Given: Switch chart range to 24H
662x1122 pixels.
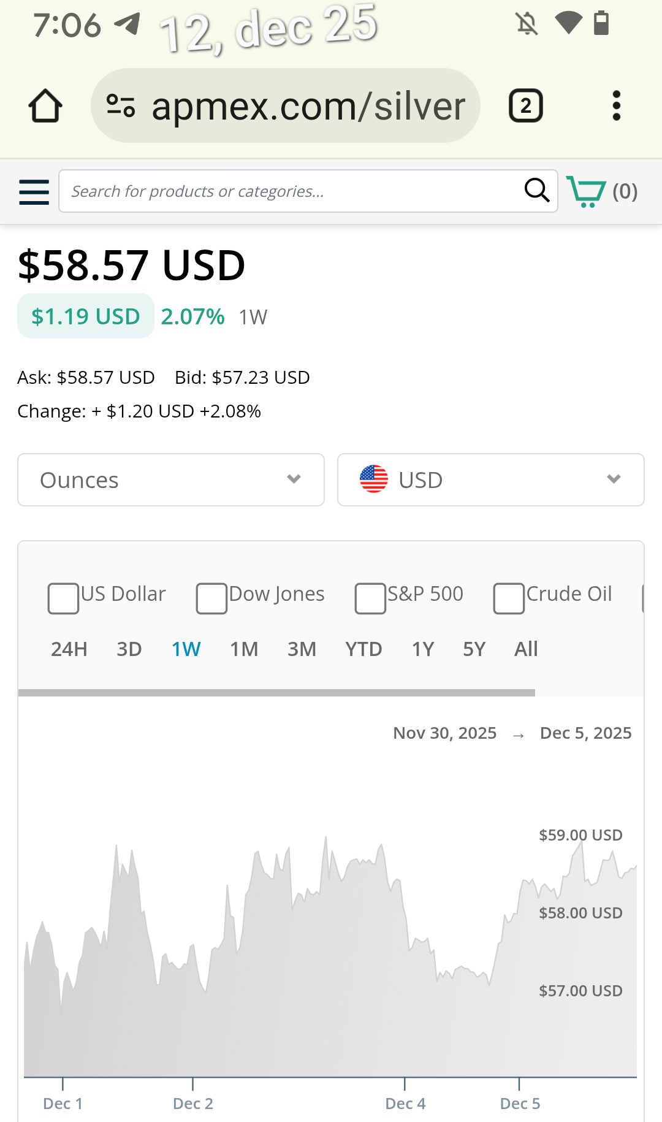Looking at the screenshot, I should tap(69, 649).
